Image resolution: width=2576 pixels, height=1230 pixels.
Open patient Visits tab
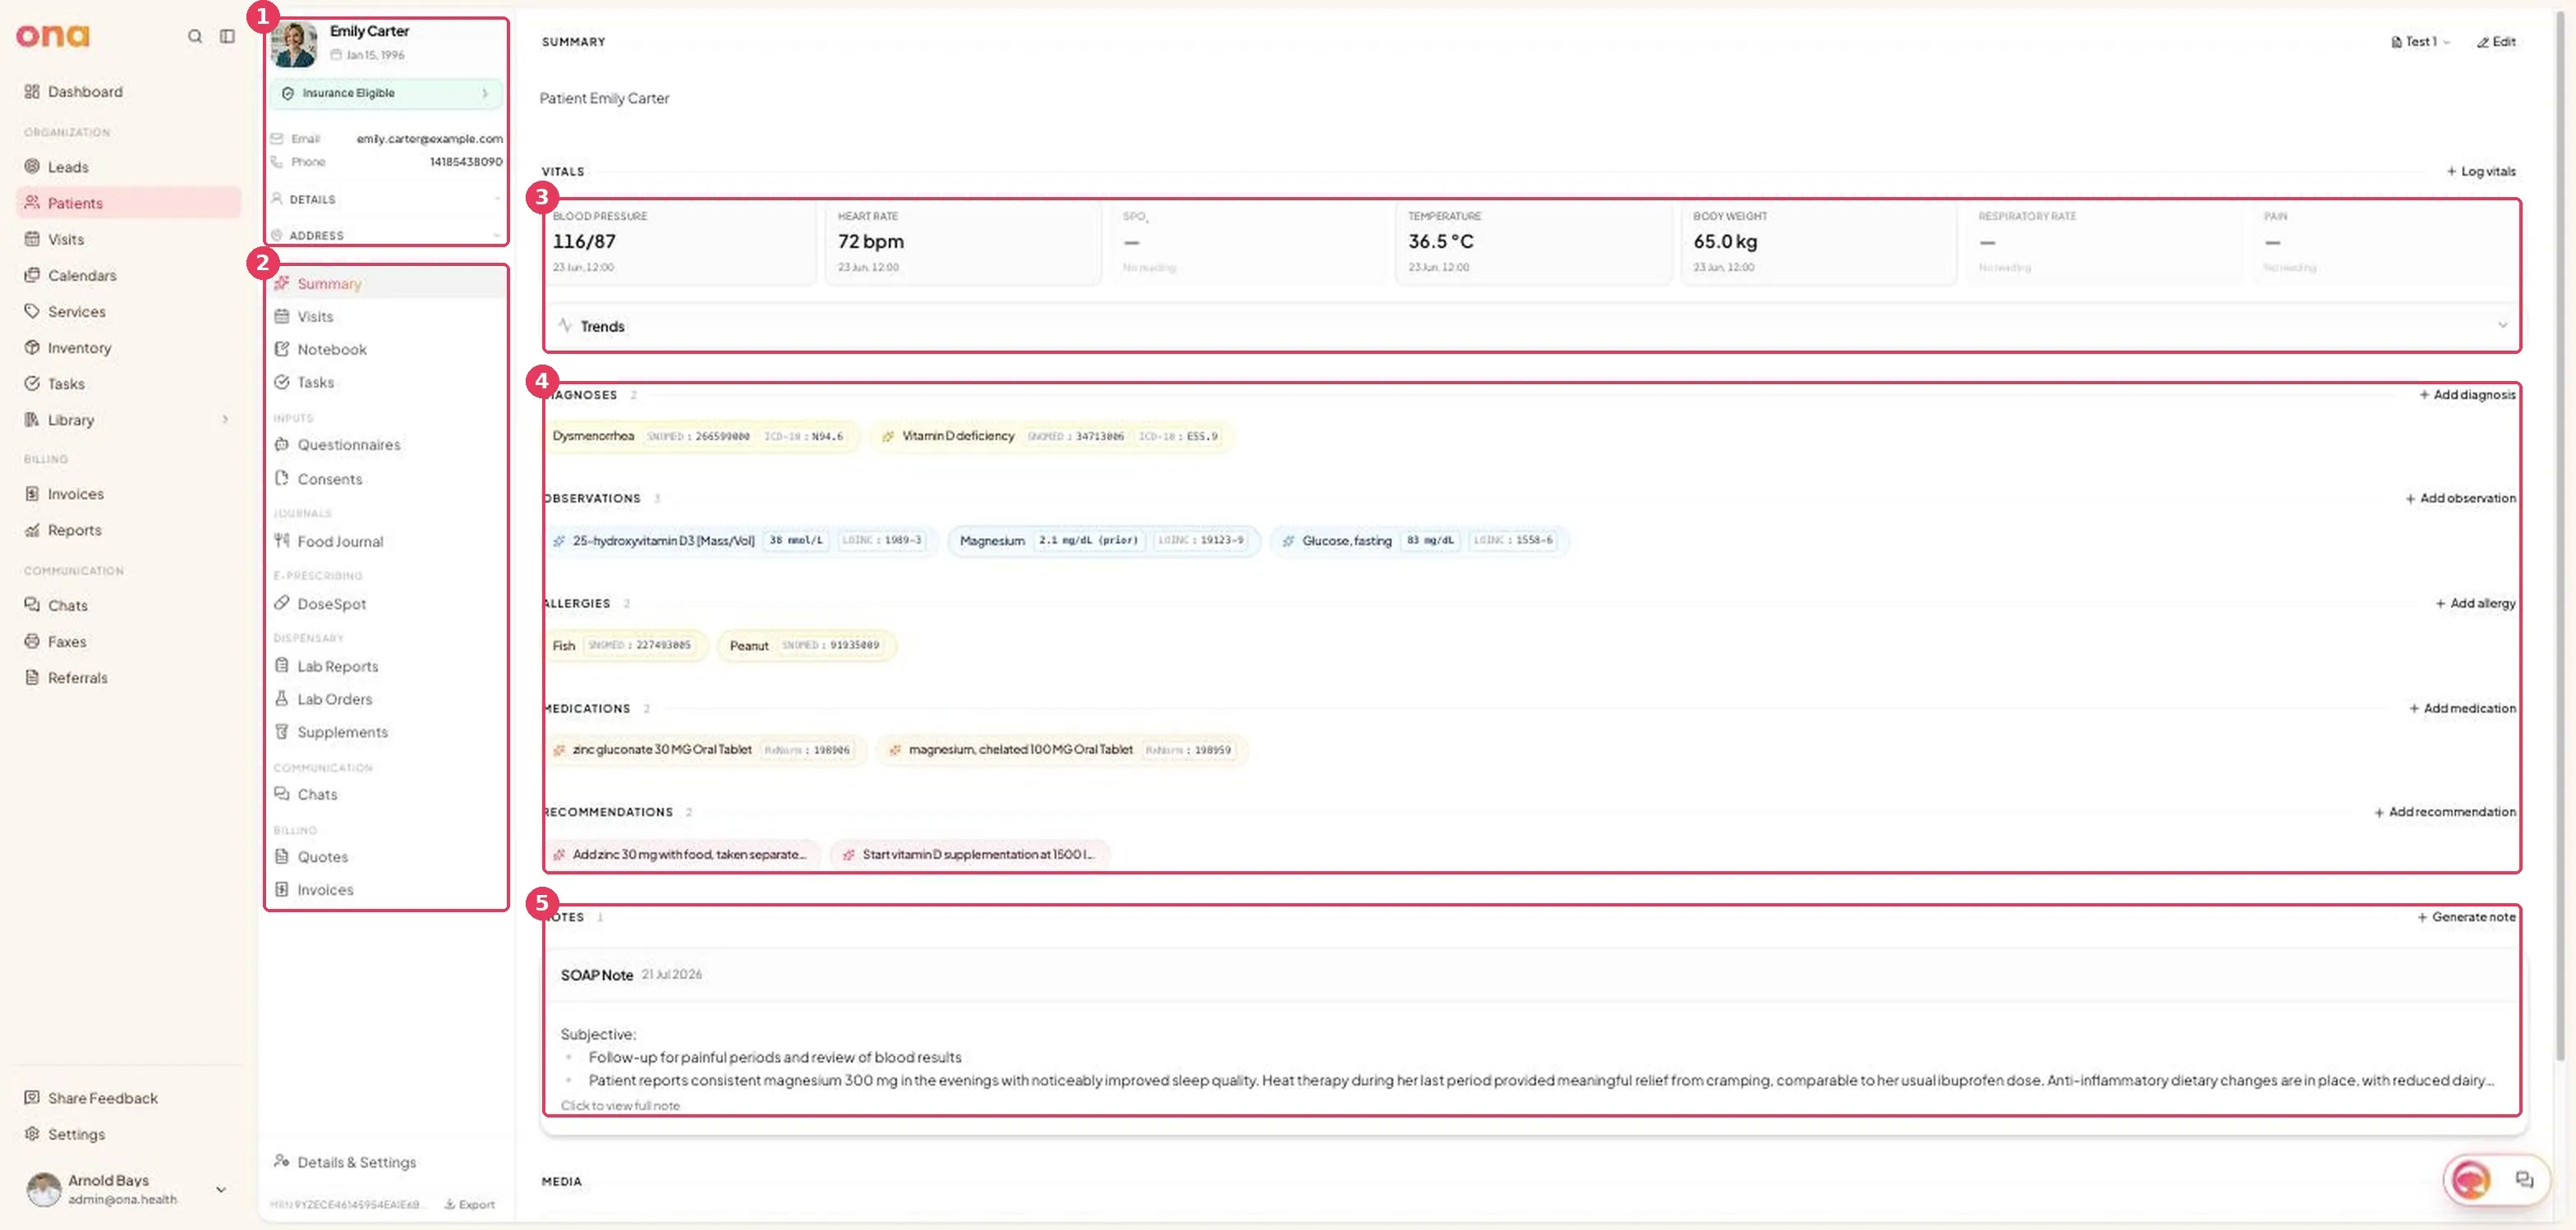tap(386, 316)
